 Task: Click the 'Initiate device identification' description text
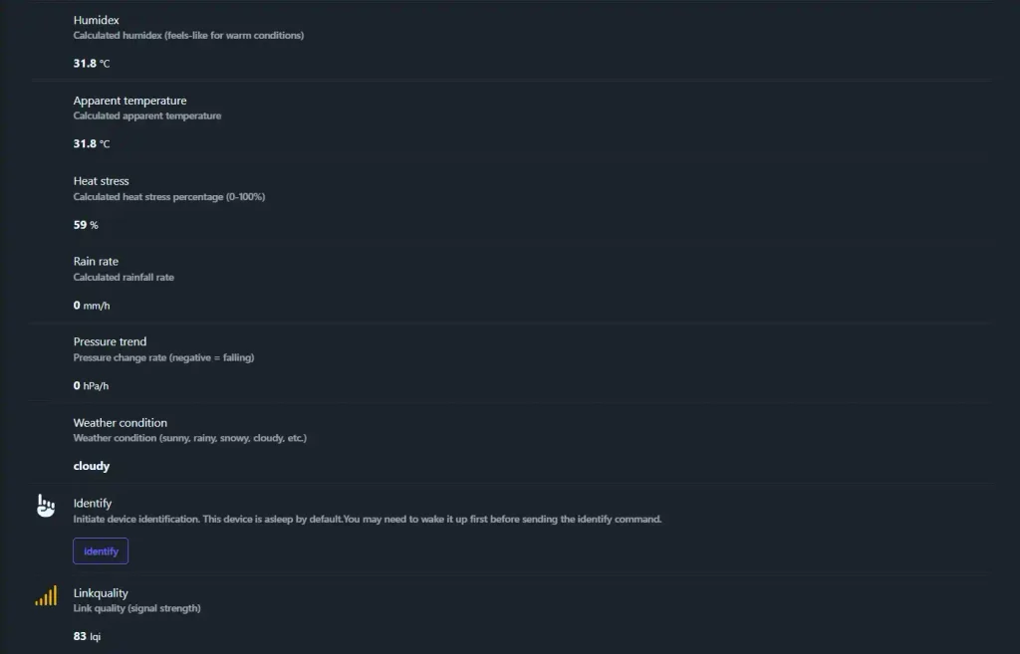368,519
